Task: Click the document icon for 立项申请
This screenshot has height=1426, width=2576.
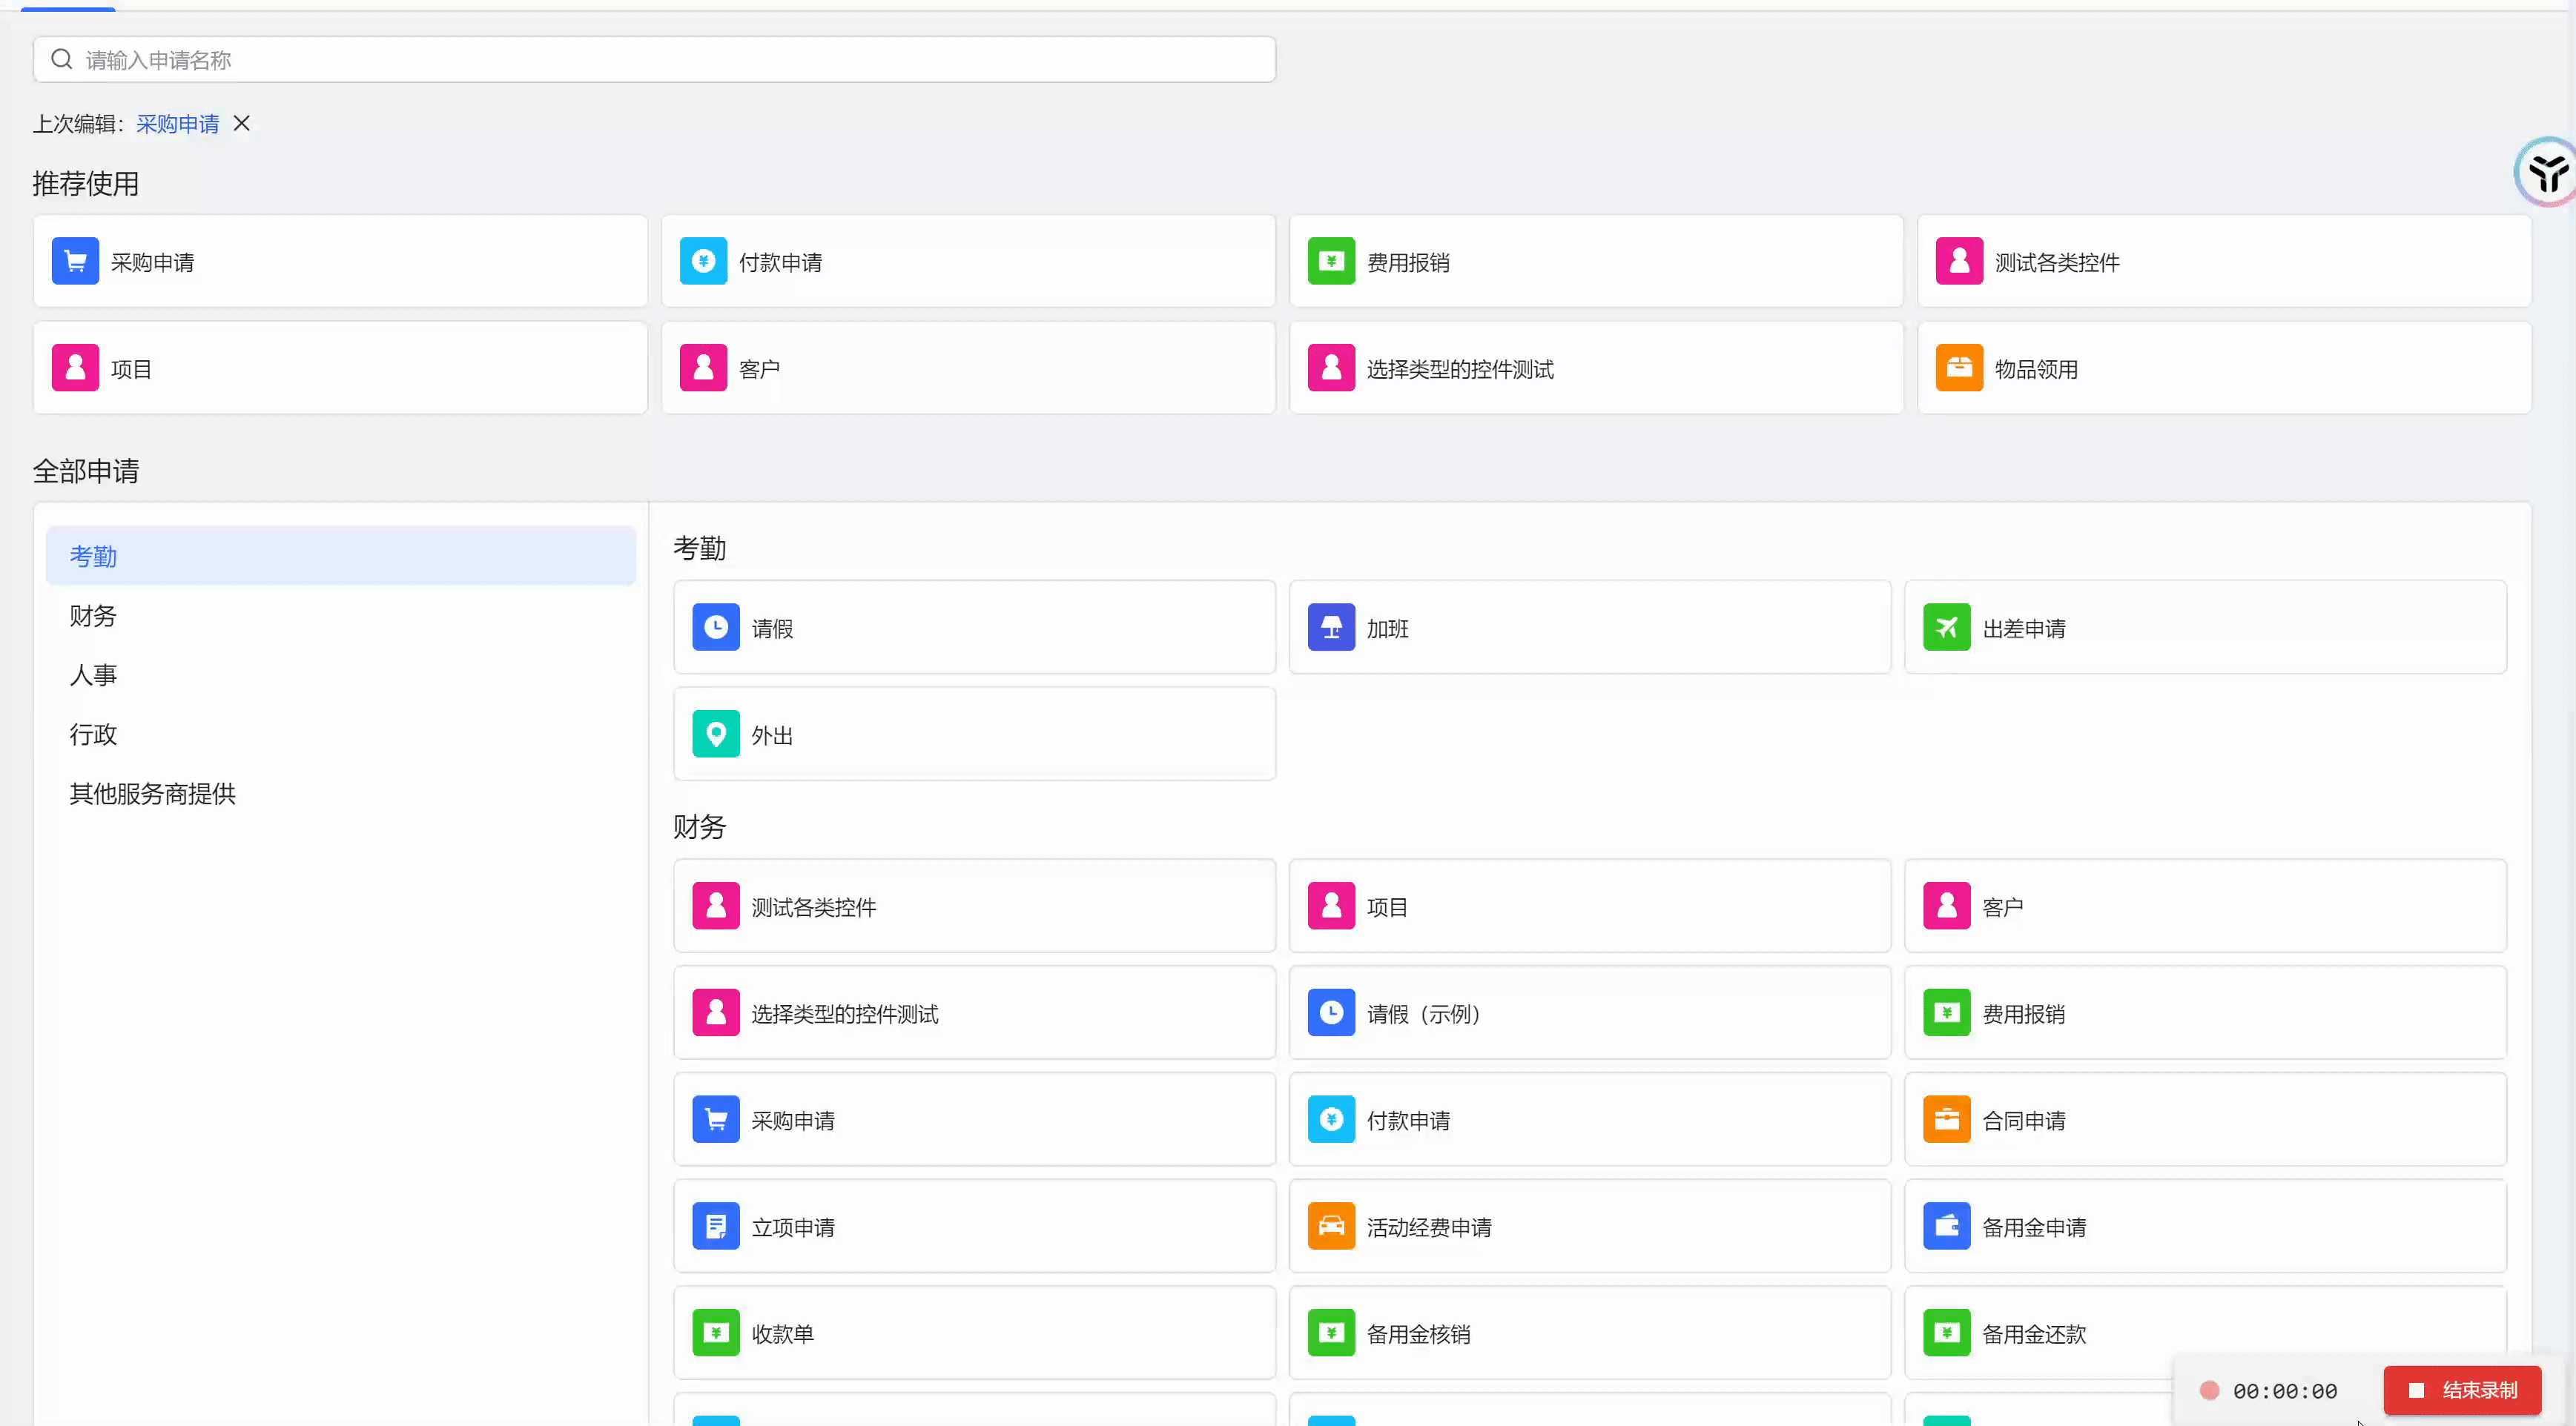Action: [716, 1226]
